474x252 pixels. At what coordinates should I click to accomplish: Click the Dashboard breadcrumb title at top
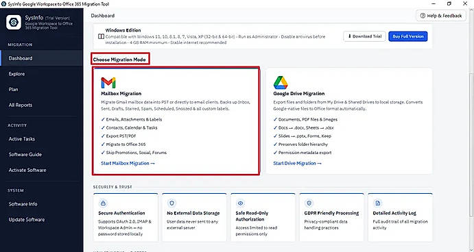click(103, 15)
